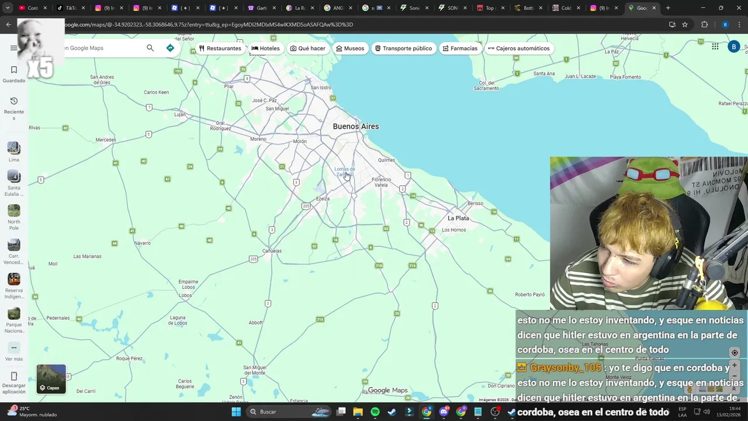Image resolution: width=748 pixels, height=421 pixels.
Task: Open the Google Maps hamburger menu
Action: 13,48
